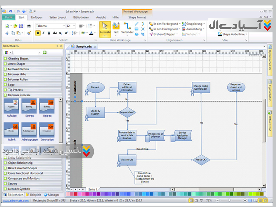Screen dimensions: 276x207
Task: Switch to the Einfügen ribbon tab
Action: [x=37, y=17]
